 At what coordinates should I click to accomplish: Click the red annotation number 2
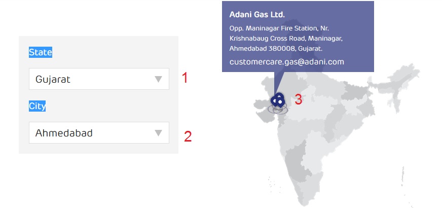[x=188, y=136]
